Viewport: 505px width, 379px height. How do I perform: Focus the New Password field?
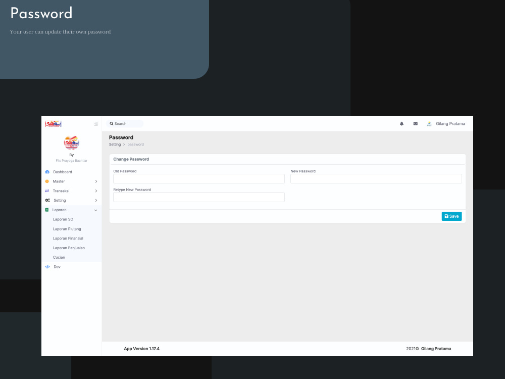click(x=376, y=178)
